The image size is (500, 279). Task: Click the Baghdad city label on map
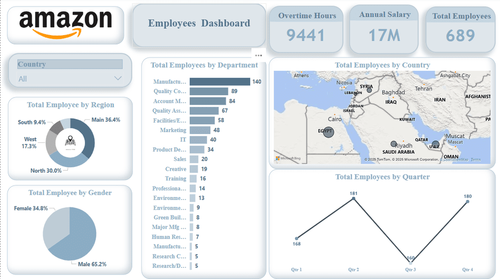[393, 92]
